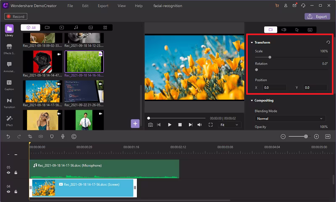Select the music library tab
Viewport: 336px width, 202px height.
[x=76, y=28]
